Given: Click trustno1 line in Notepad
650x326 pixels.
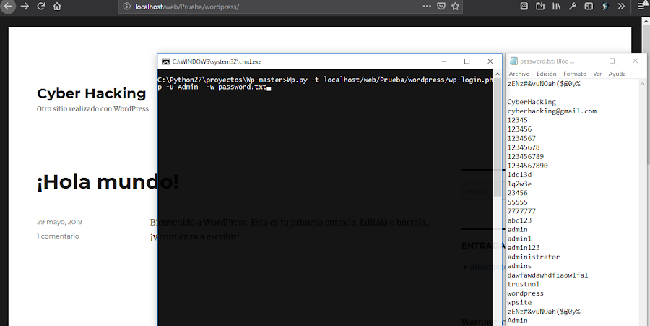Looking at the screenshot, I should (x=524, y=285).
